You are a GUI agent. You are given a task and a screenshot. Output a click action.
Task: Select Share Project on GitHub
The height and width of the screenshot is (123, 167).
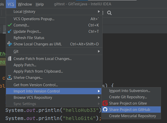131,110
